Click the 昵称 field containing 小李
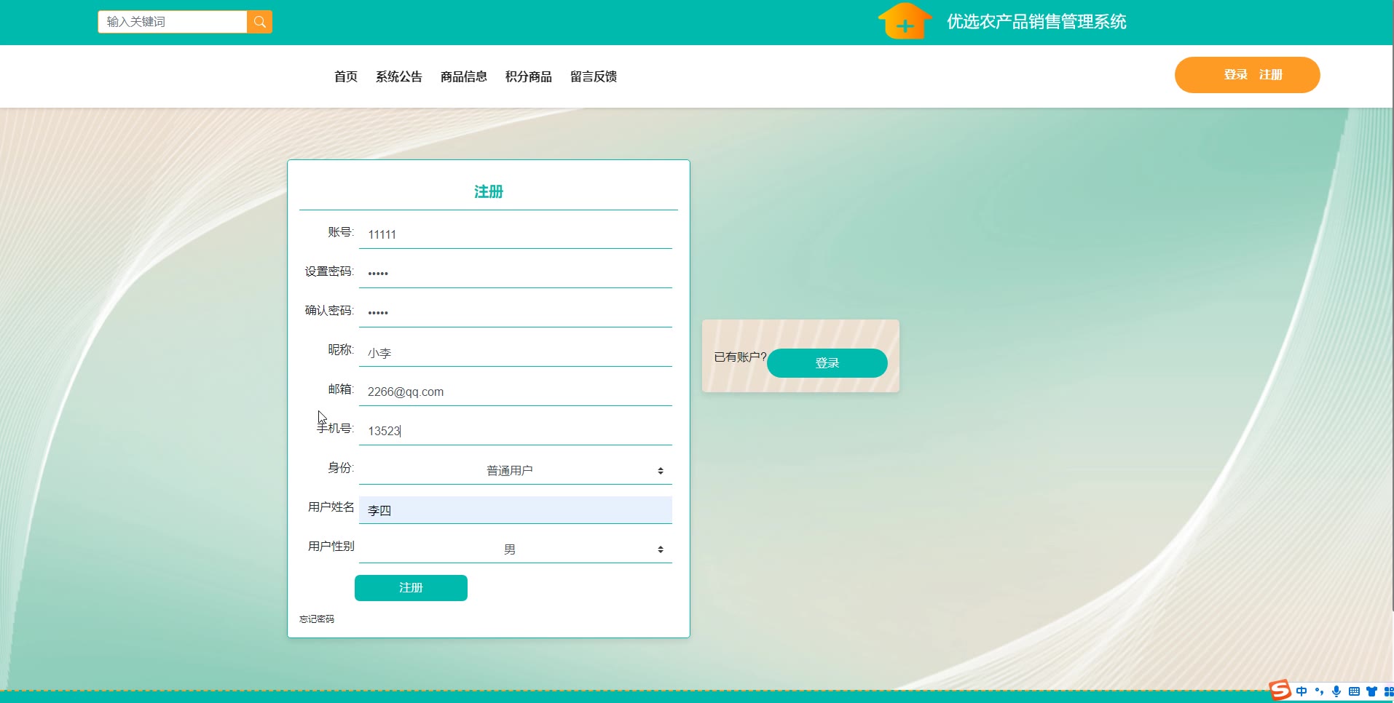The width and height of the screenshot is (1394, 703). pyautogui.click(x=516, y=352)
